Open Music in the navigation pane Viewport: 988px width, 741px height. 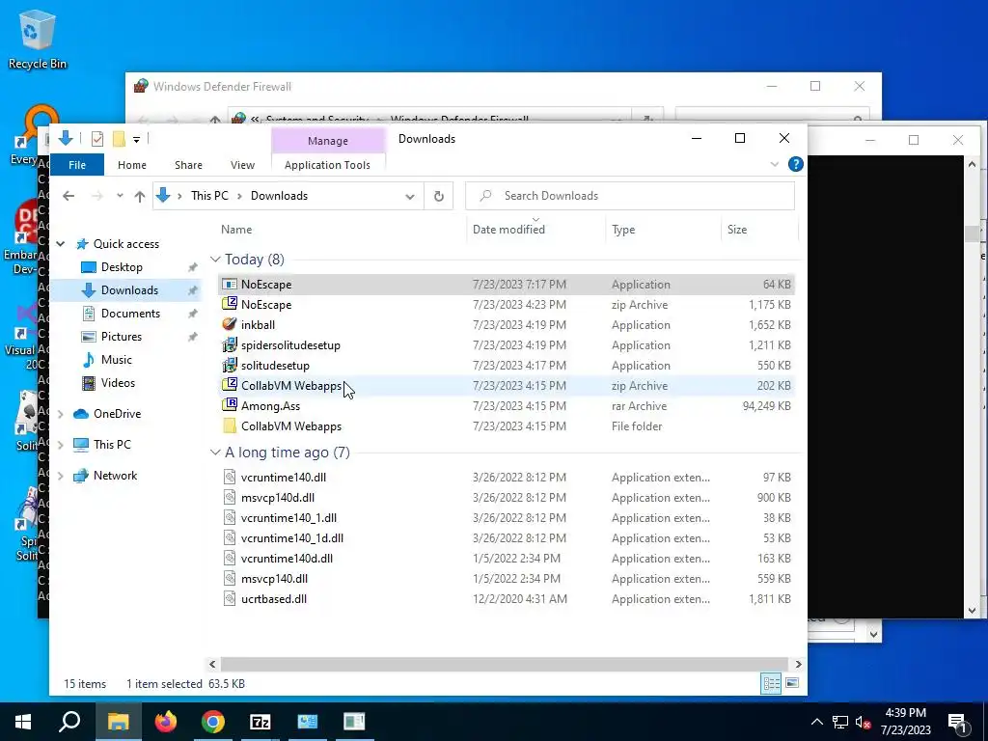click(117, 360)
